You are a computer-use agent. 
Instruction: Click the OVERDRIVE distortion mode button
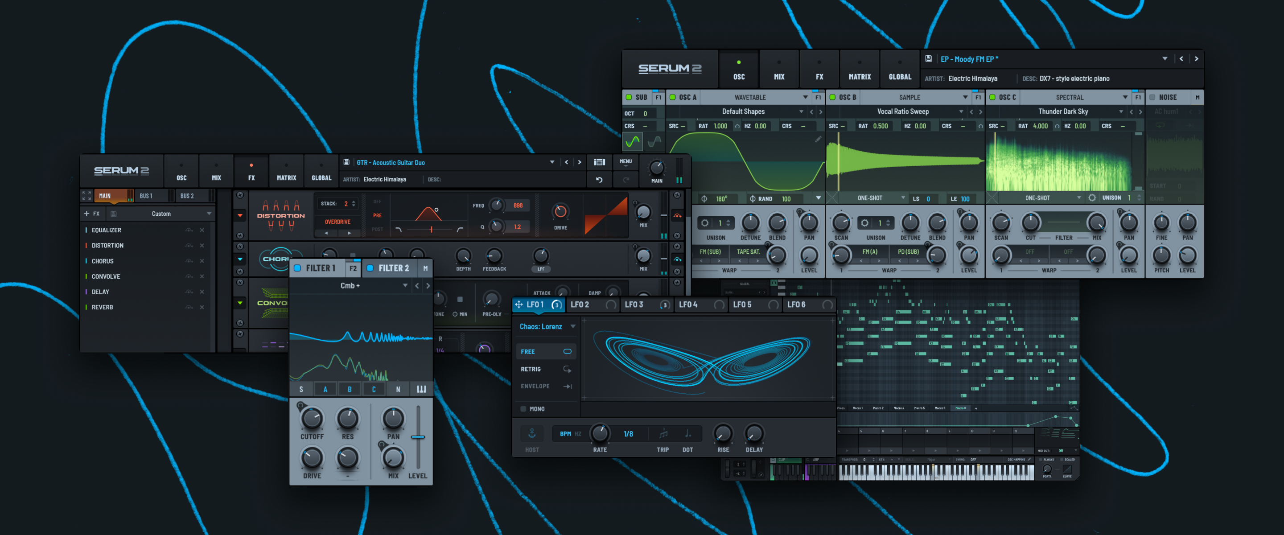coord(337,222)
